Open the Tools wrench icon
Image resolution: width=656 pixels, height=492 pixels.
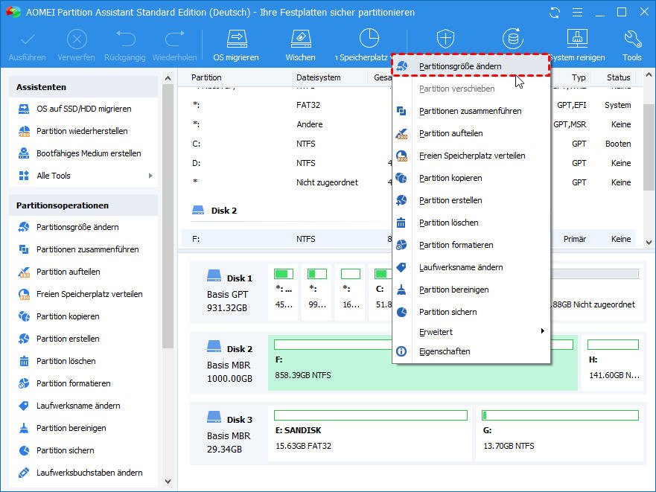[632, 39]
